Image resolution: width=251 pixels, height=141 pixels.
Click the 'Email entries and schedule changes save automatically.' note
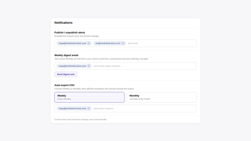coord(81,119)
